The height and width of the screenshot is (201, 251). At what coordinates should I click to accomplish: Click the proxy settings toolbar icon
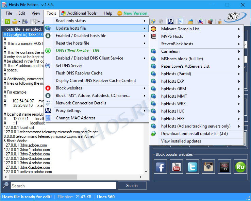coord(171,21)
